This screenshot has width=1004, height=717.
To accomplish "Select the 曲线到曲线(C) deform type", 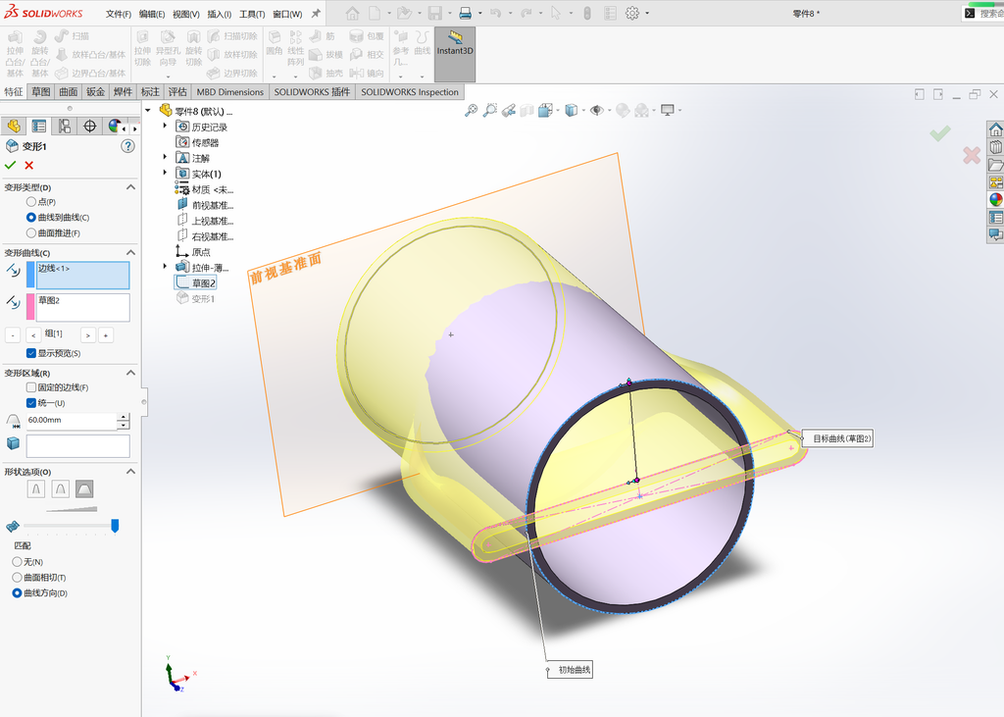I will (30, 217).
